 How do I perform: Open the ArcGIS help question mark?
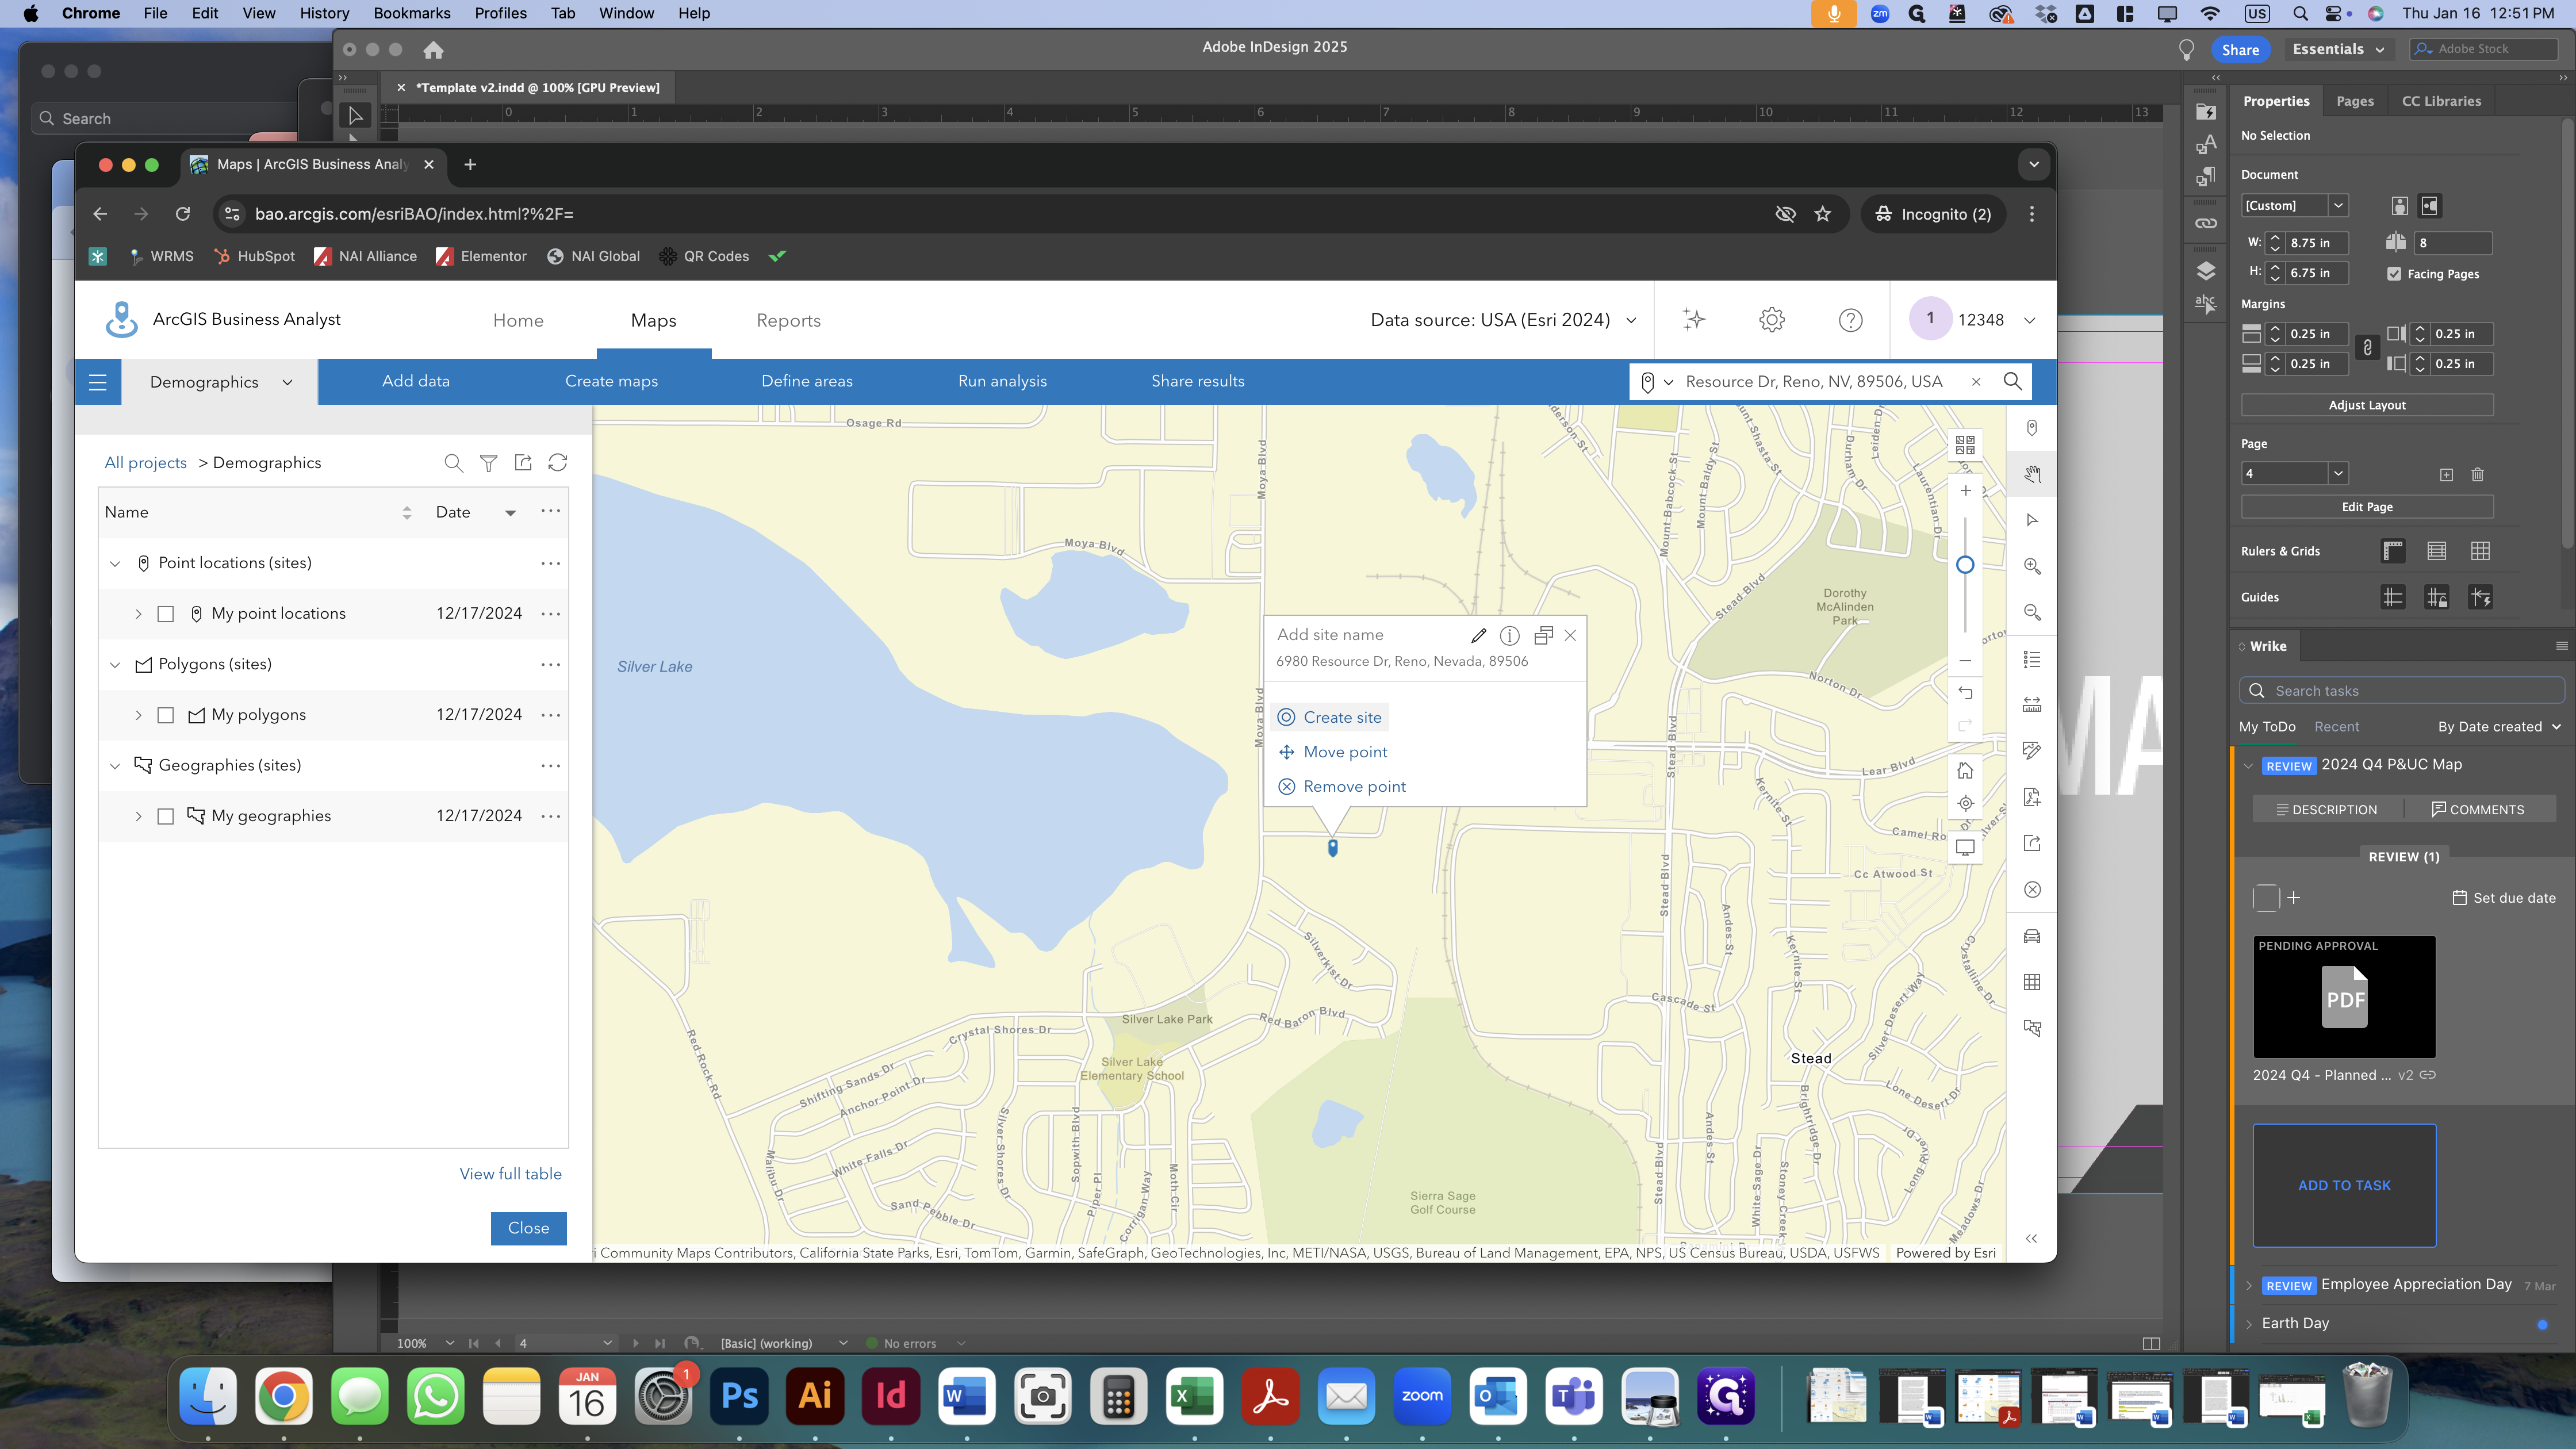coord(1850,320)
